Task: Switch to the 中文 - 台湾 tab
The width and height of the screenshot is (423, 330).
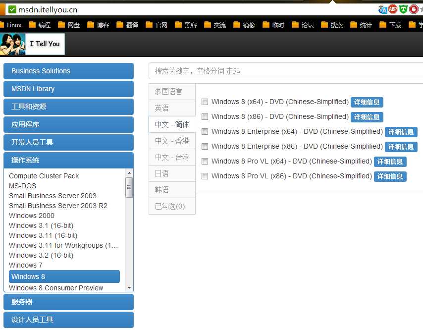Action: pos(172,157)
